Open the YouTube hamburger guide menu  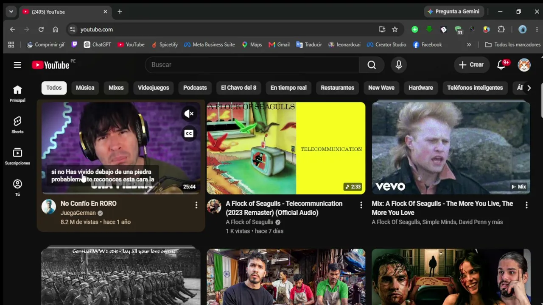tap(17, 65)
